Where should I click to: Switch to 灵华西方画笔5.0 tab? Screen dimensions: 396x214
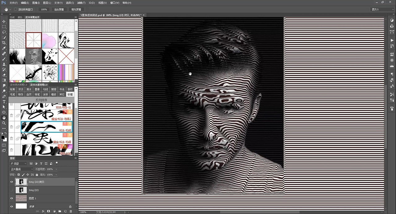pyautogui.click(x=19, y=85)
